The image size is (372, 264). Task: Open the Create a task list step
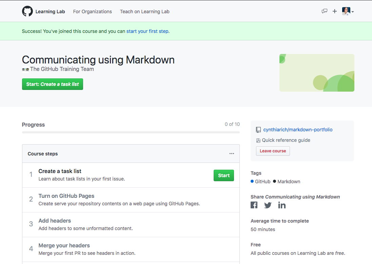coord(60,171)
